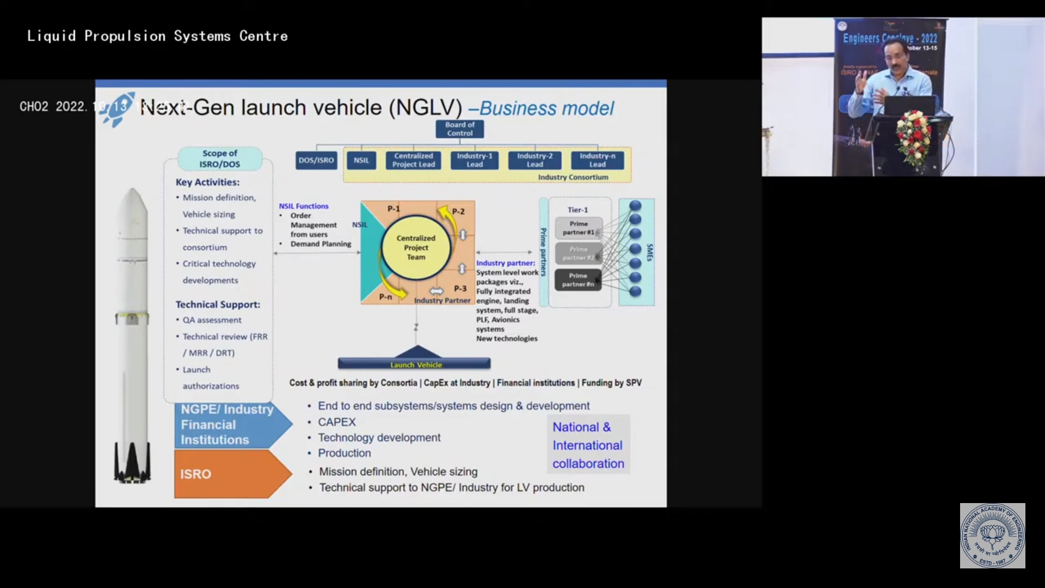Select the NSIL box in top row
This screenshot has width=1045, height=588.
tap(361, 160)
